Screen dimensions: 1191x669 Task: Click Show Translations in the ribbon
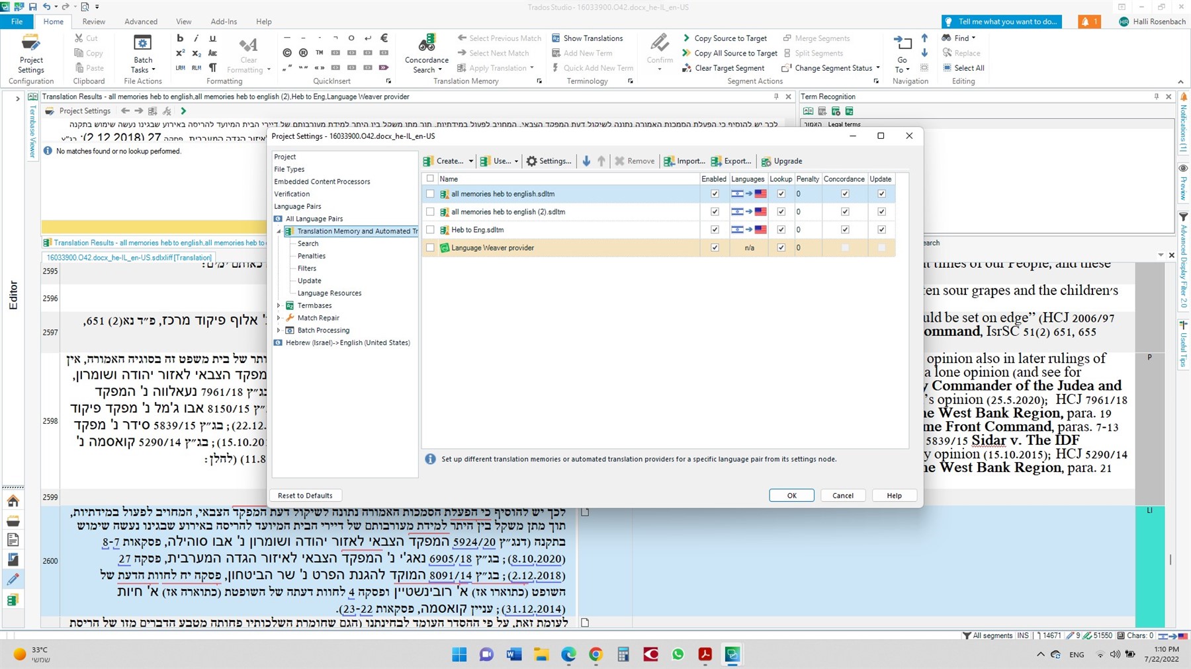click(587, 38)
